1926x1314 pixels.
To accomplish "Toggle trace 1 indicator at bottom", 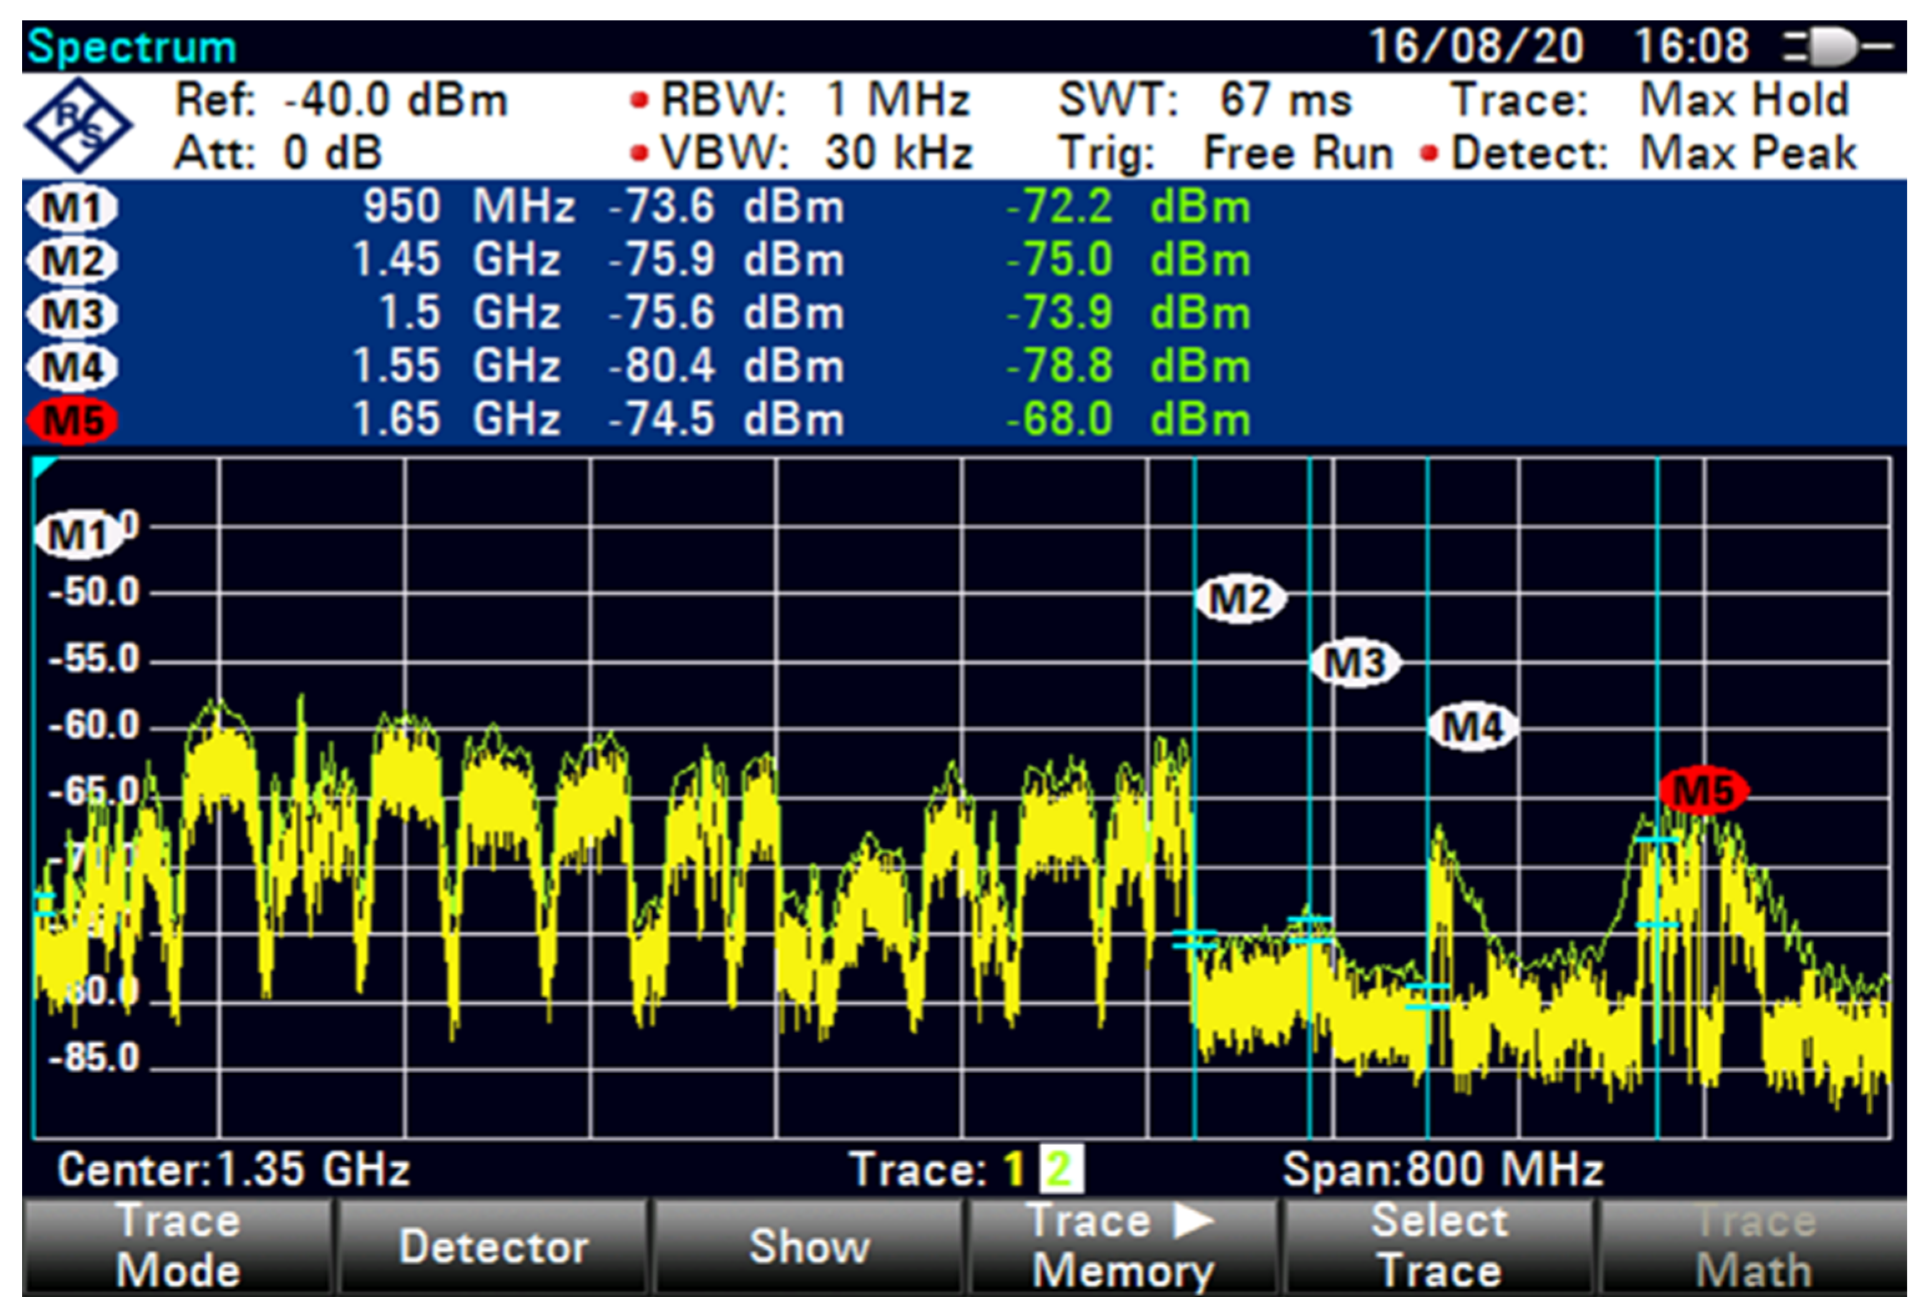I will [x=1014, y=1170].
